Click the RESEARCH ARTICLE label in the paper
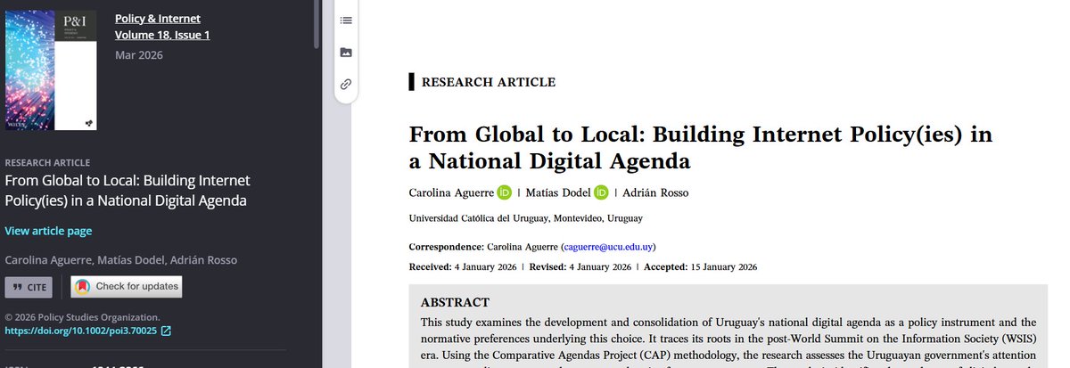Screen dimensions: 1070x368 coord(488,83)
